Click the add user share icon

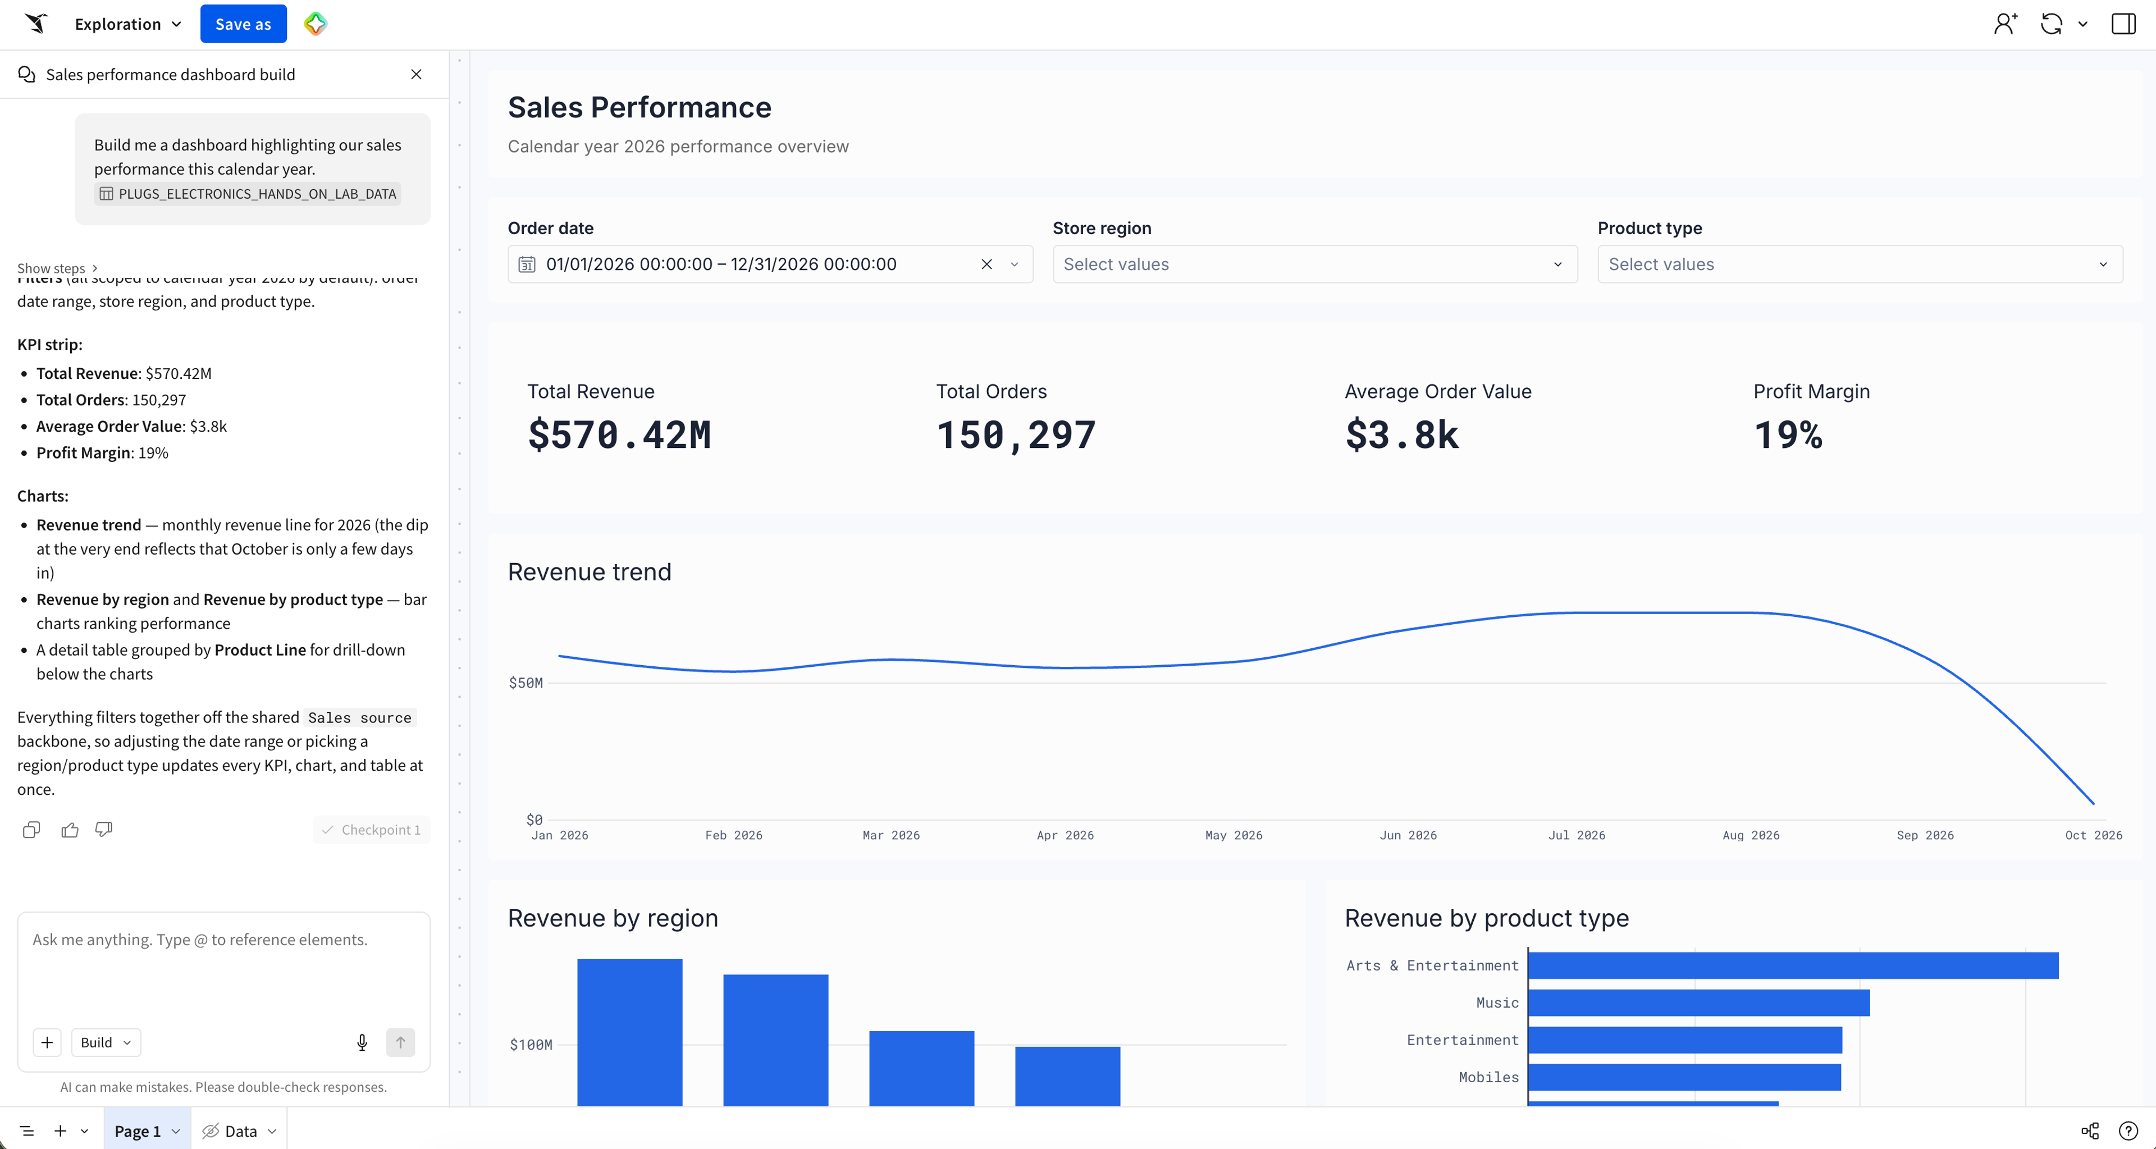2006,24
